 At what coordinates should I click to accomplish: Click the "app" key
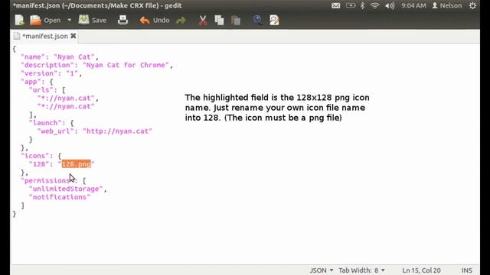(31, 82)
